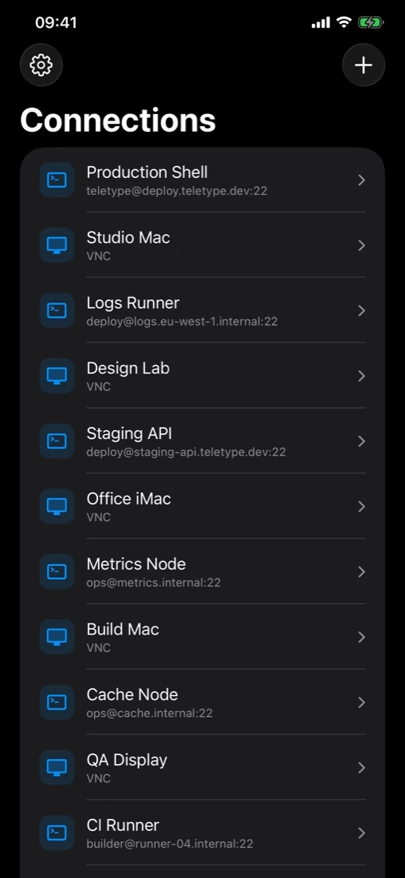Tap VNC label under Design Lab
The width and height of the screenshot is (405, 878).
pos(98,387)
